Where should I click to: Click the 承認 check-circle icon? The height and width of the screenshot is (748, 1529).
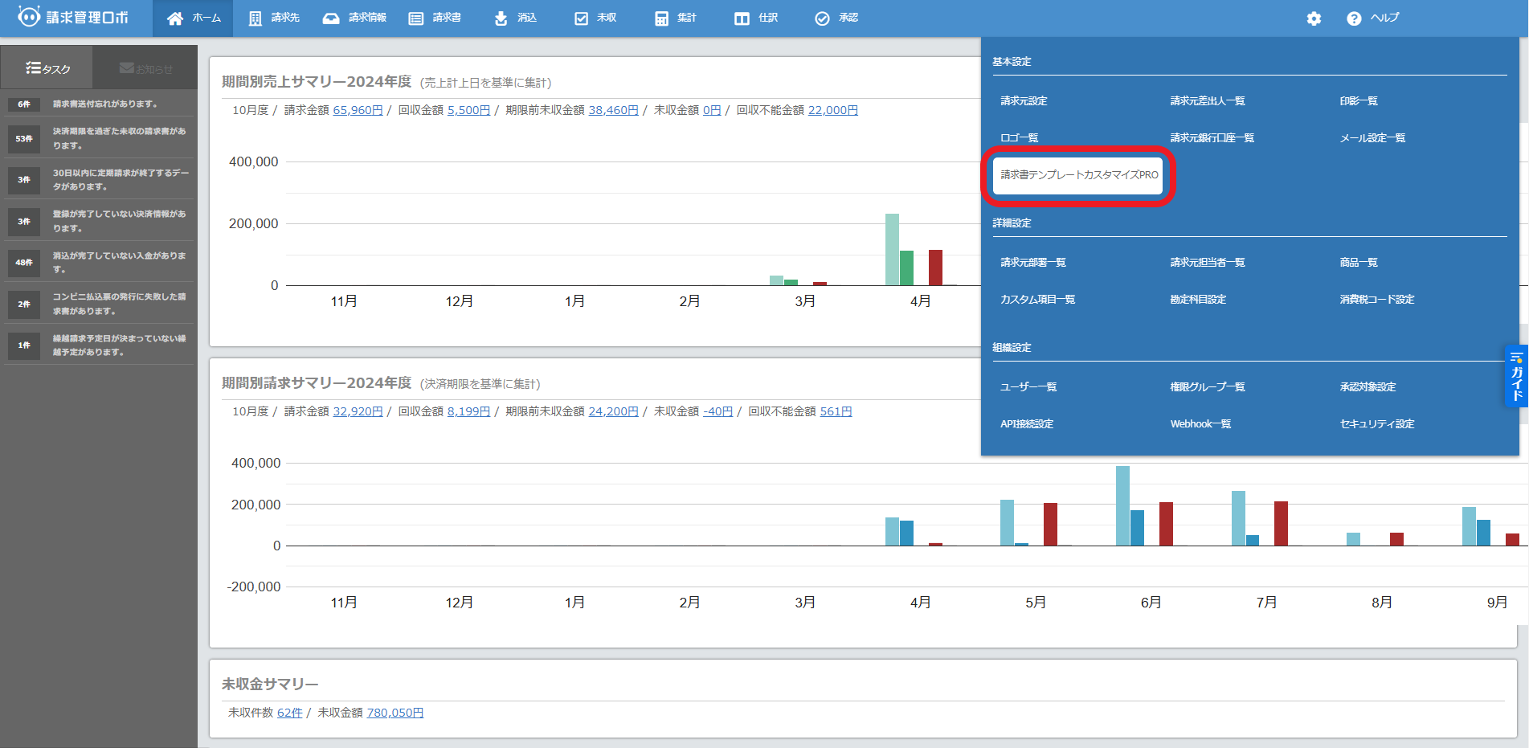tap(822, 18)
